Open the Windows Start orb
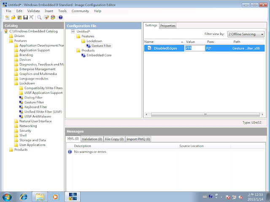Screen dimensions: 270x202 pos(7,197)
